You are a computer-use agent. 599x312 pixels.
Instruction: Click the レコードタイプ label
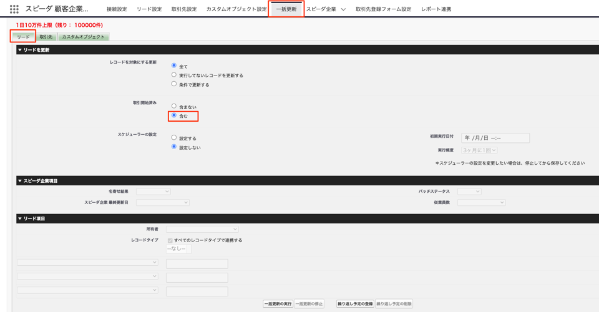point(144,240)
